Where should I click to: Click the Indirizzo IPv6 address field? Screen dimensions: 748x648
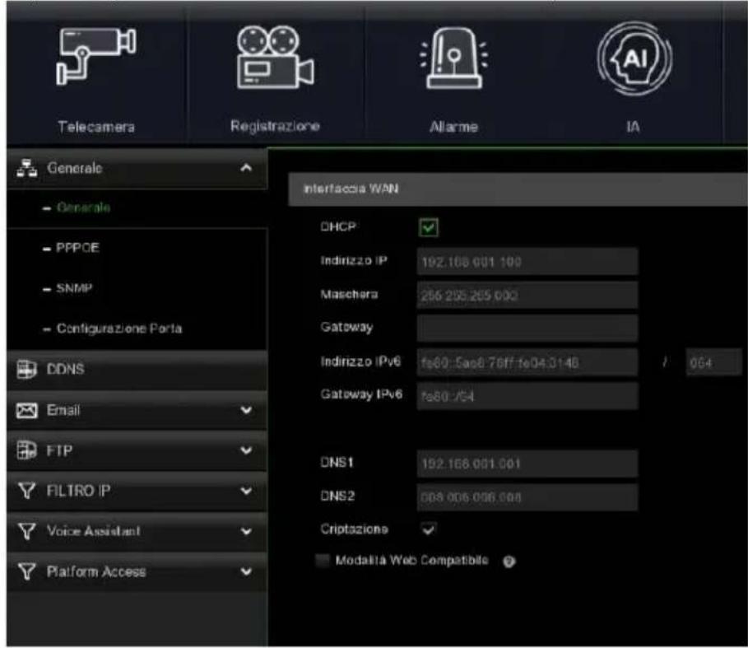[527, 362]
